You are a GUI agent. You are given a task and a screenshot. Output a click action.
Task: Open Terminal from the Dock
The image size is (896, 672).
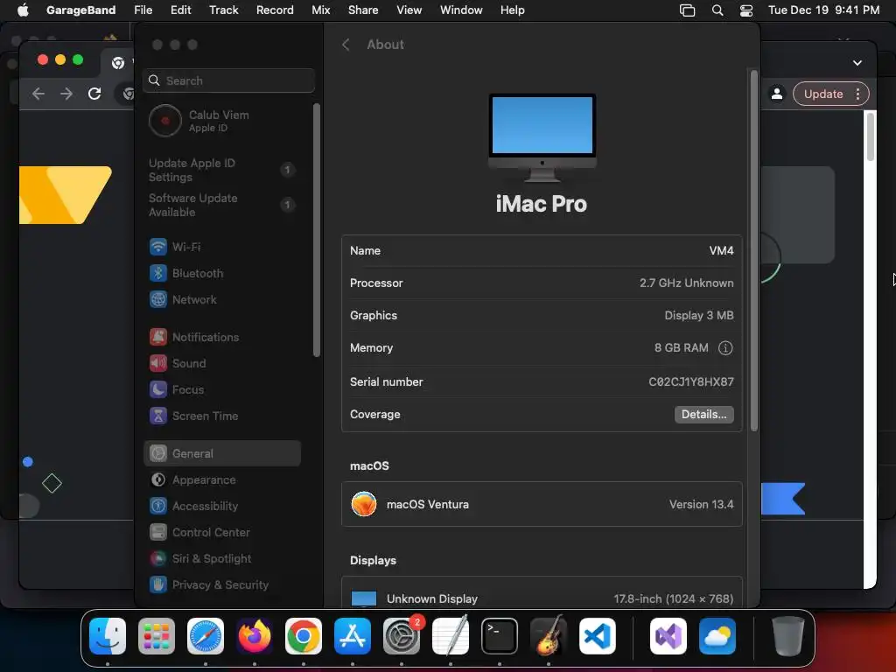pos(500,636)
